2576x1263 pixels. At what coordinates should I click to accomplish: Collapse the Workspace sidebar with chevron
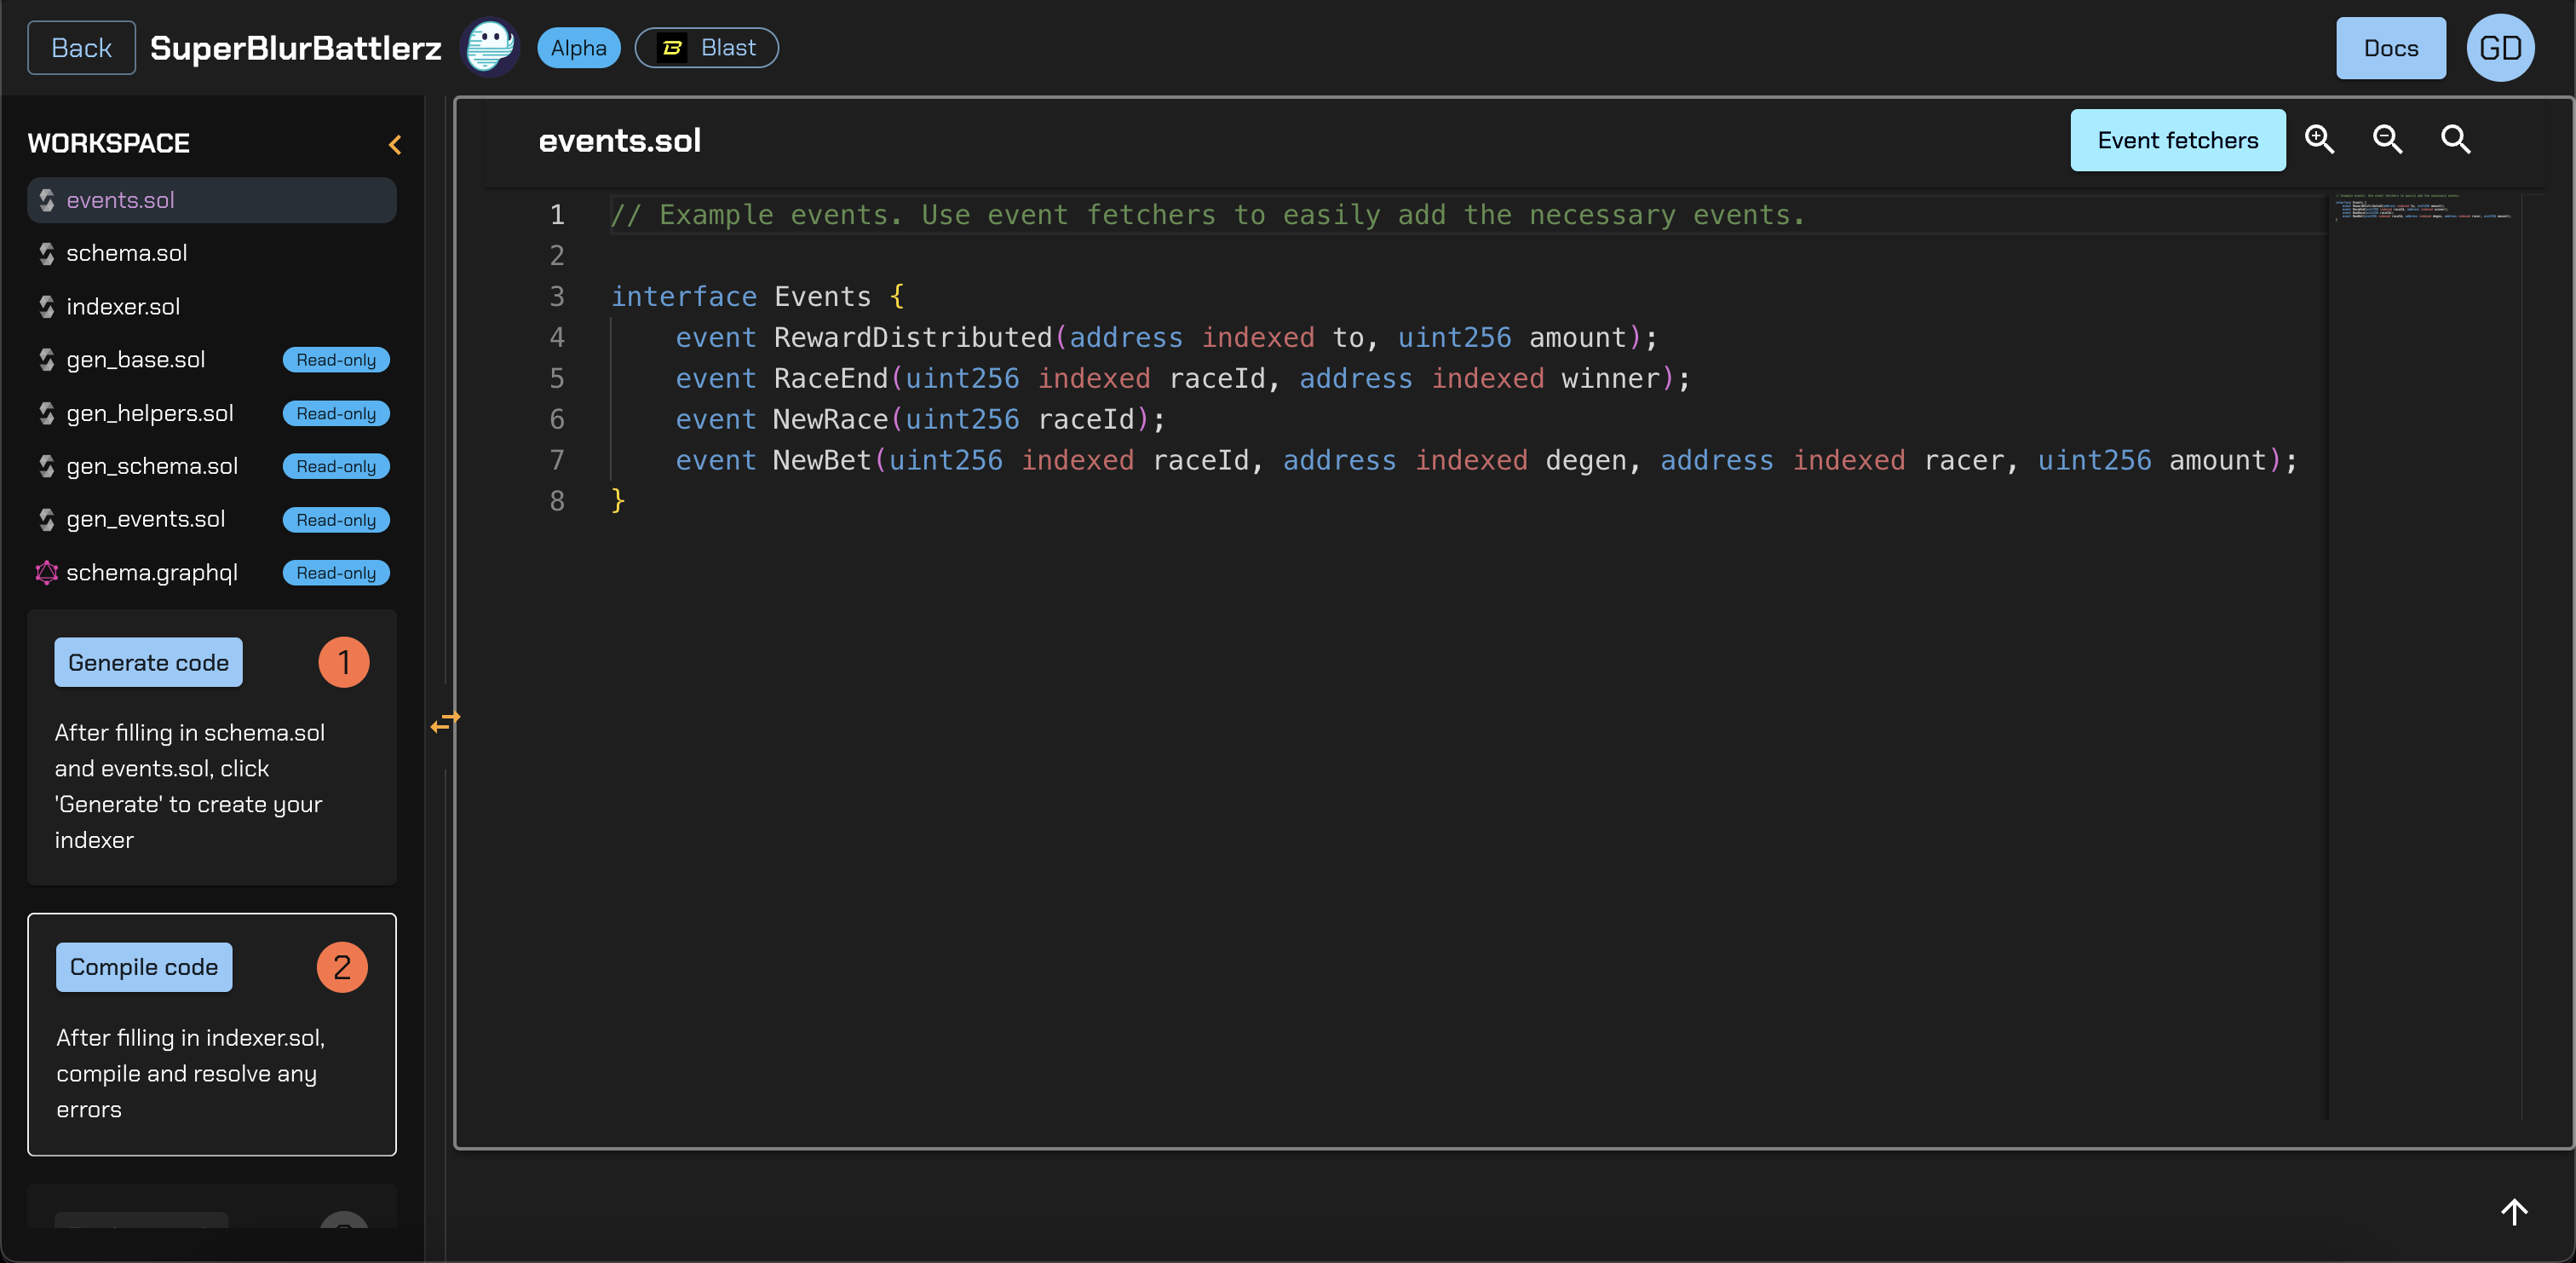click(x=395, y=144)
